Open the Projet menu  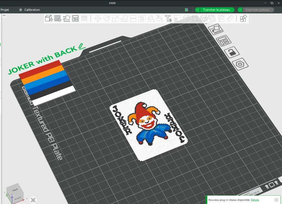click(5, 10)
